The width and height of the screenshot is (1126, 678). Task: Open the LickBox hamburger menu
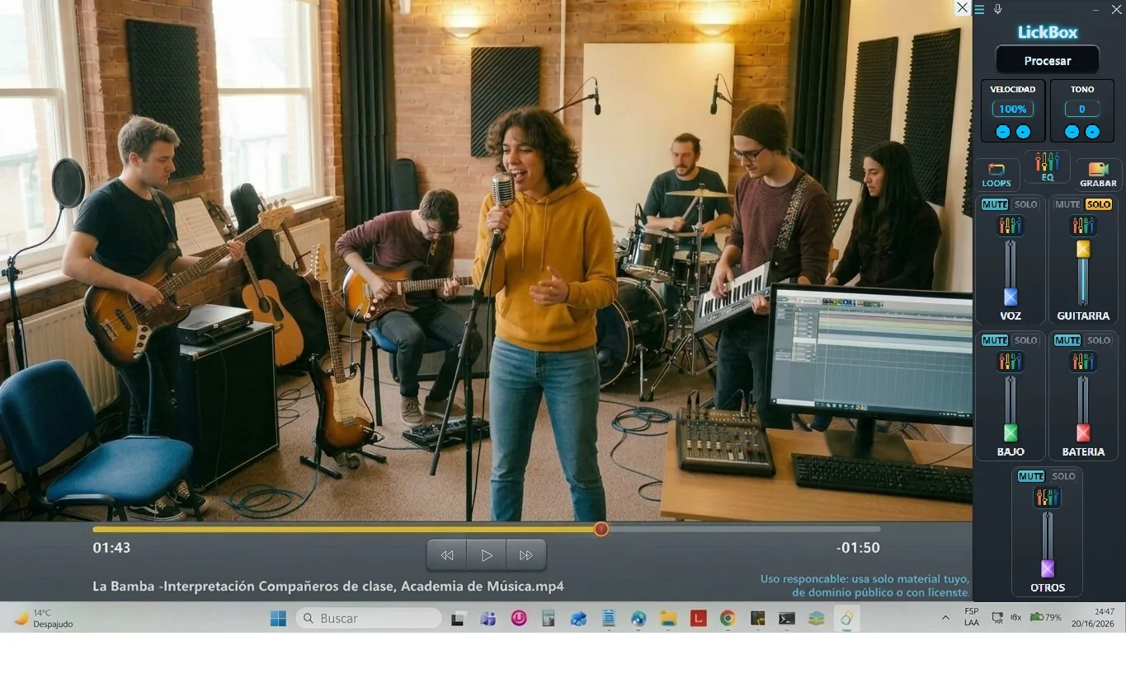(x=979, y=9)
